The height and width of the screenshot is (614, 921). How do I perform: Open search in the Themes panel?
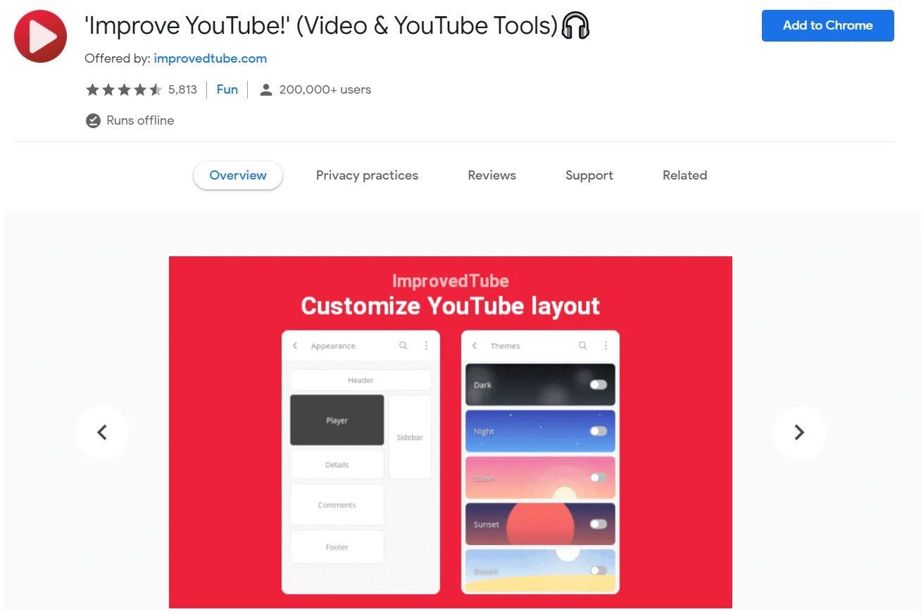pyautogui.click(x=582, y=346)
